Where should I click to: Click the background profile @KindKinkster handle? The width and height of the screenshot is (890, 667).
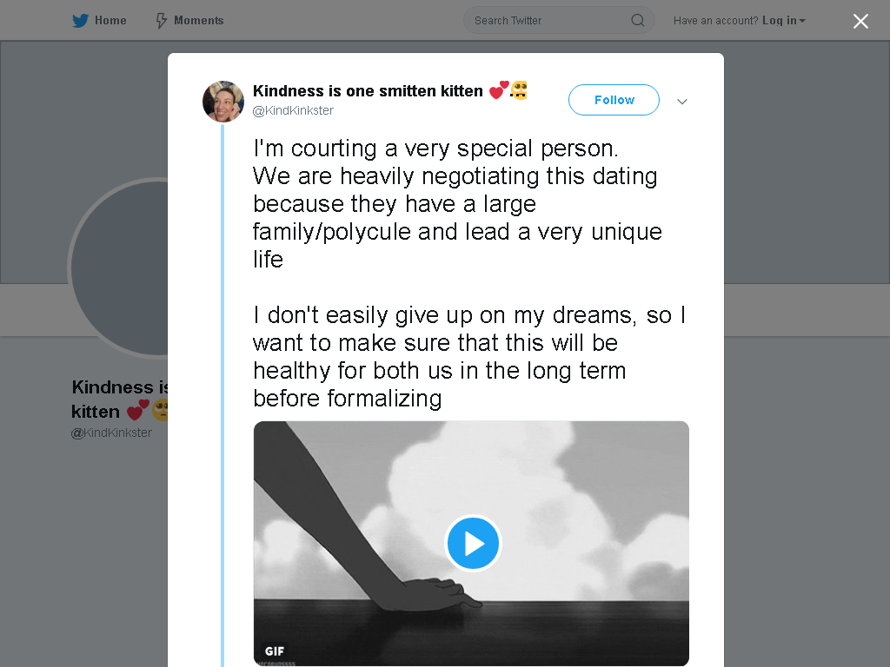[x=111, y=433]
